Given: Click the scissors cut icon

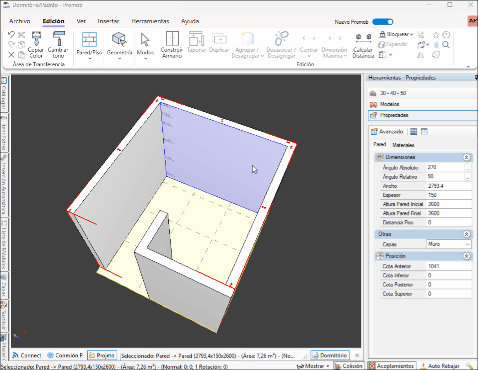Looking at the screenshot, I should click(x=21, y=35).
